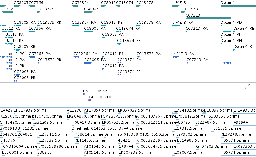Click the Dscam4-RE transcript label
256x157 pixels.
coord(244,28)
